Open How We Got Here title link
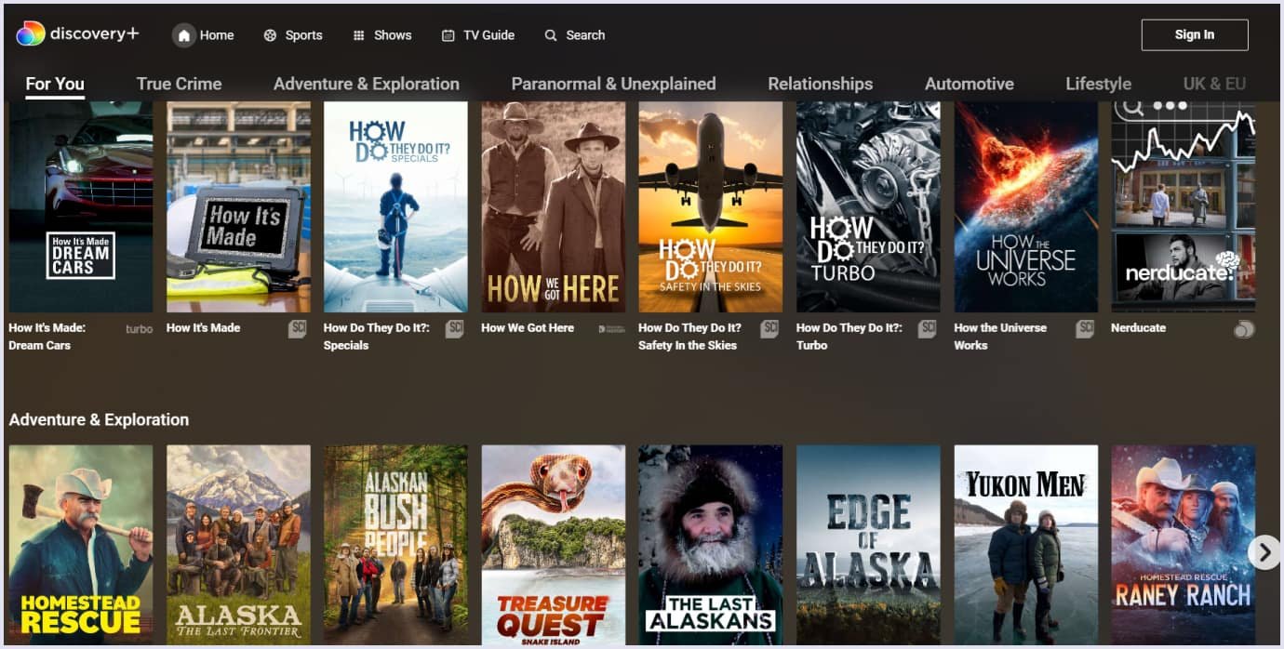 (528, 328)
